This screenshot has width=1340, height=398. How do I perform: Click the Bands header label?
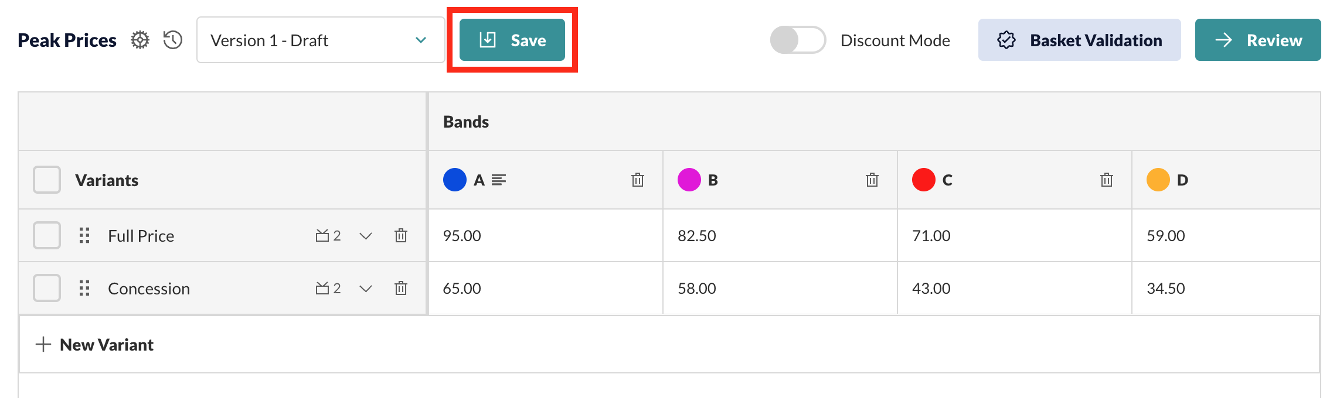[x=466, y=121]
